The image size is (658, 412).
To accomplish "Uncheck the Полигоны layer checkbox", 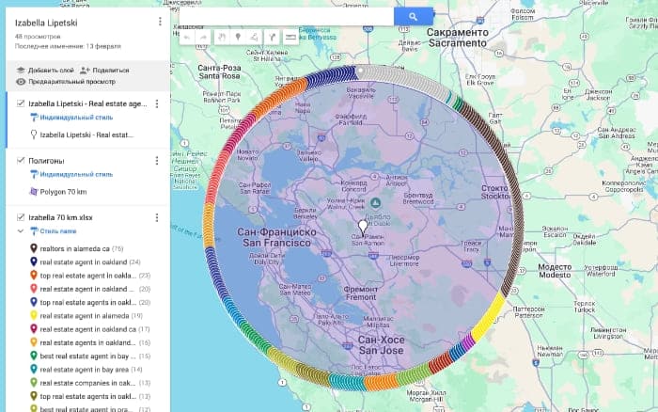I will point(20,161).
